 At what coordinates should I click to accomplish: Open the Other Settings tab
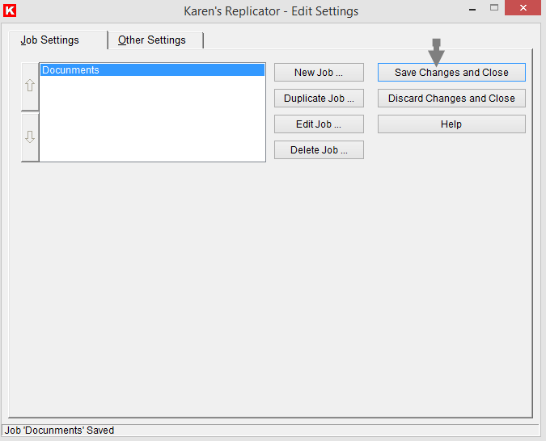(x=152, y=40)
